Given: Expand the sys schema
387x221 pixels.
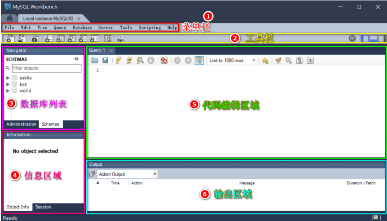Looking at the screenshot, I should 8,84.
